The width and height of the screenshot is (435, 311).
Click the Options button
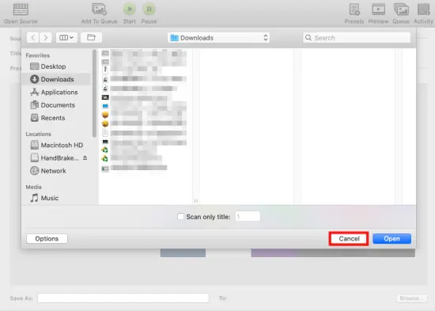click(47, 238)
